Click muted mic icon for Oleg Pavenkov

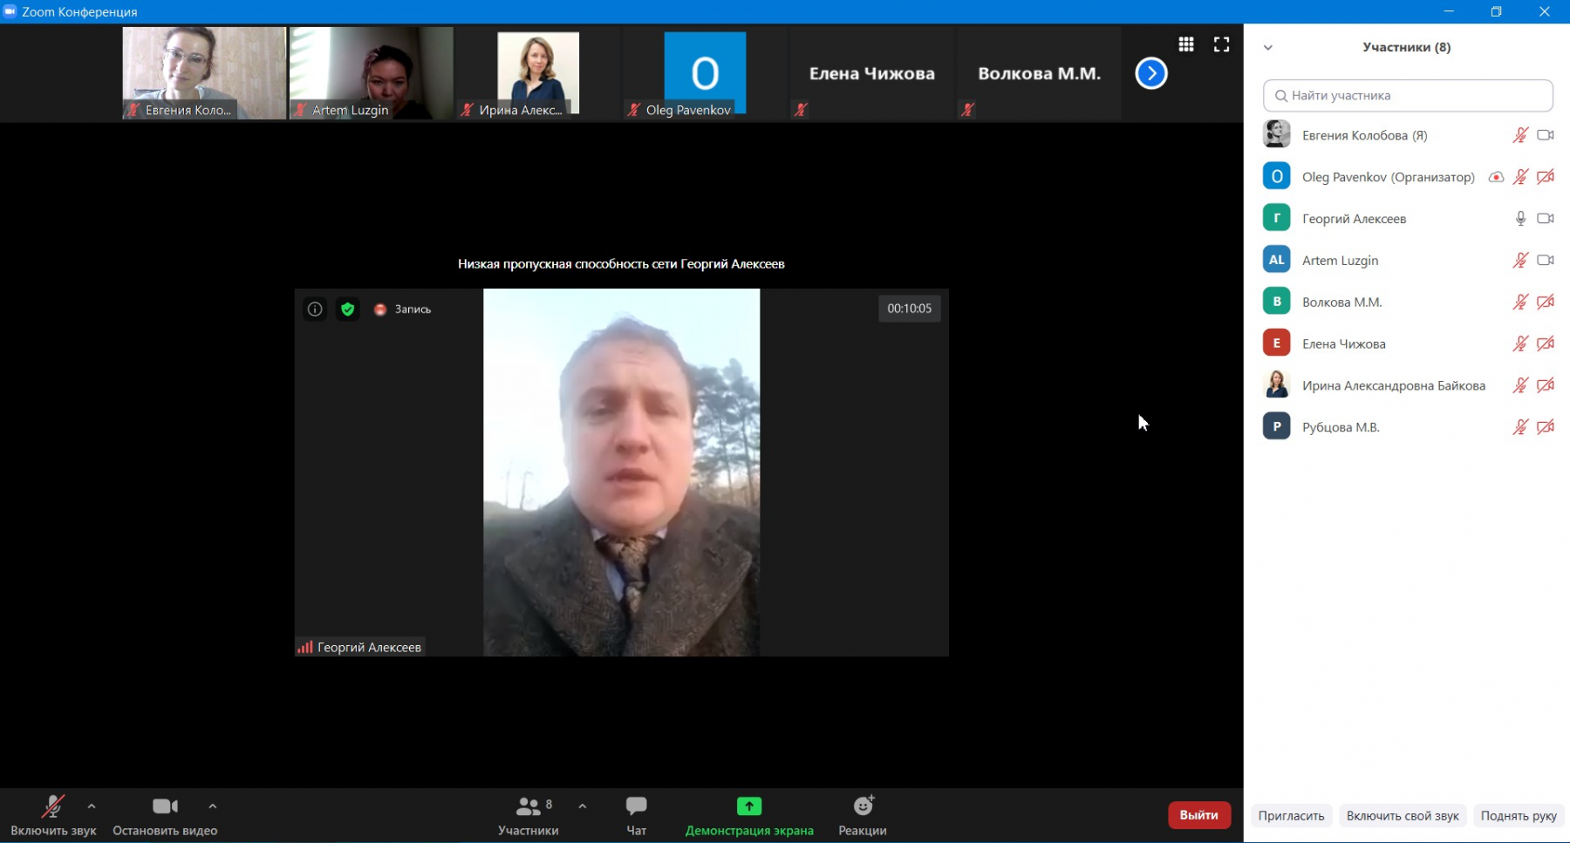1520,177
